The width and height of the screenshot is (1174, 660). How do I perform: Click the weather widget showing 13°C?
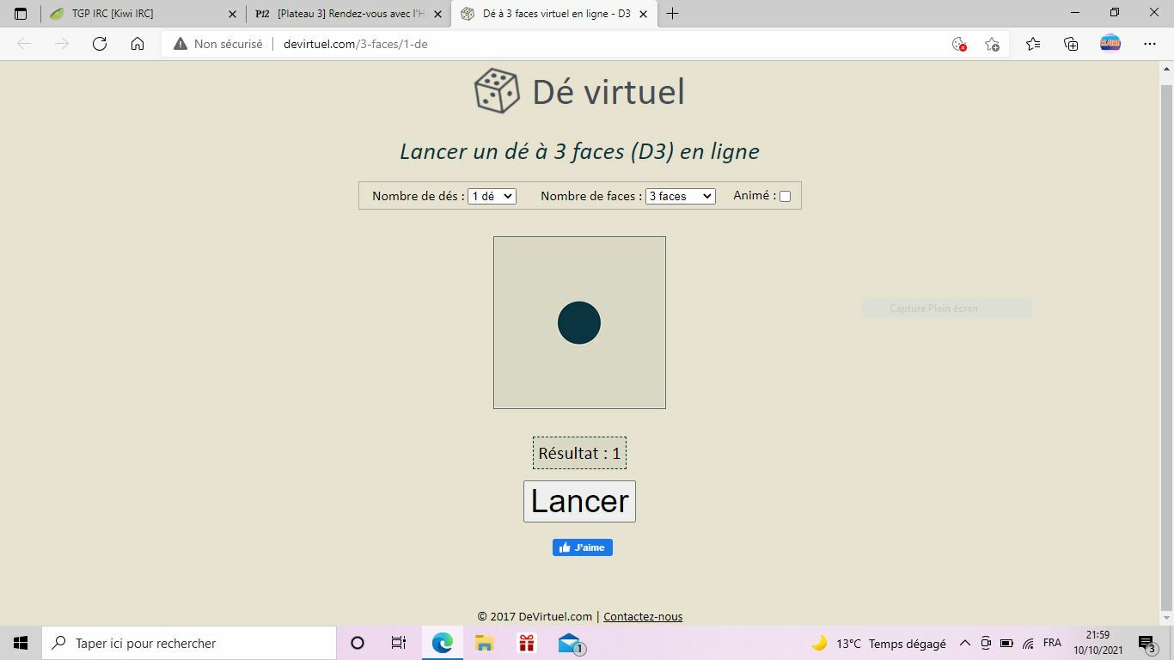click(x=878, y=643)
